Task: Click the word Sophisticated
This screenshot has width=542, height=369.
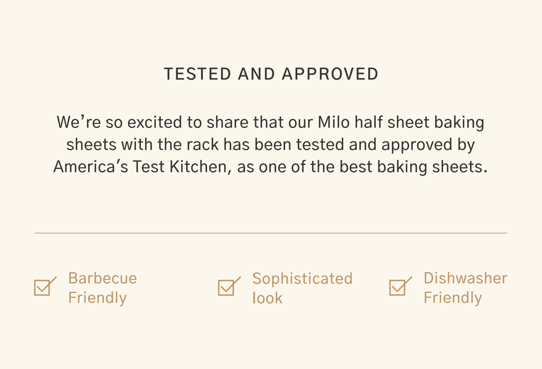Action: point(302,278)
